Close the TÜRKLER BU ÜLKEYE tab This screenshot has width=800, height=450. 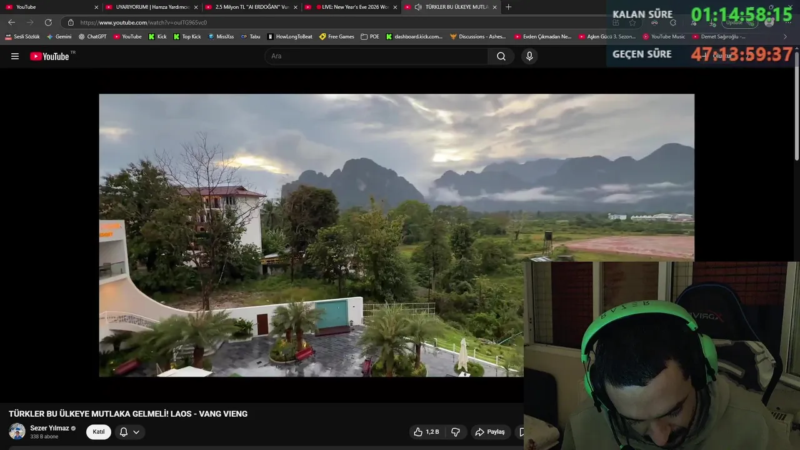click(x=495, y=7)
